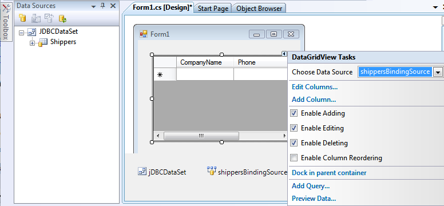Pin the Data Sources panel
This screenshot has height=206, width=444.
coord(103,6)
